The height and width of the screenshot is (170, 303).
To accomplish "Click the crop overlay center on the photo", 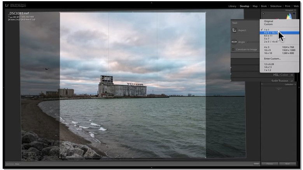I will (x=133, y=85).
